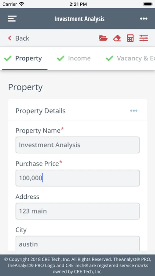The image size is (155, 276).
Task: Tap the green checkmark beside Property
Action: [8, 58]
